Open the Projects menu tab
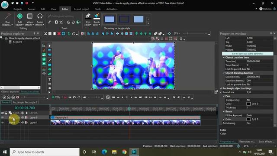Viewport: 277px width, 156px height. pos(18,9)
